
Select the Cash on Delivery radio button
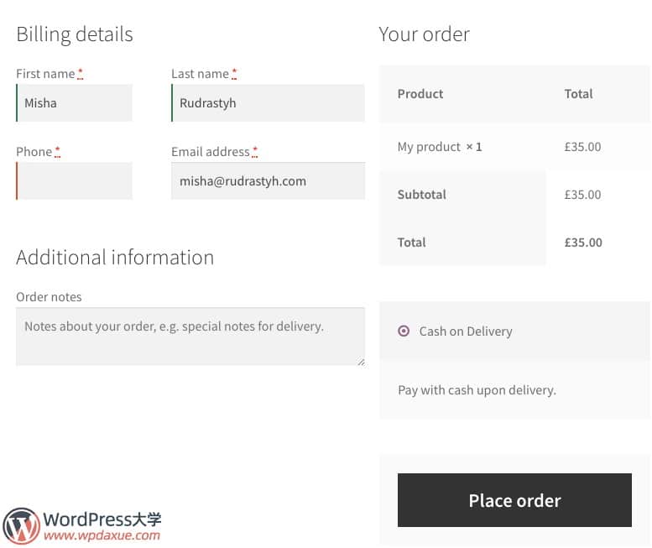point(404,331)
